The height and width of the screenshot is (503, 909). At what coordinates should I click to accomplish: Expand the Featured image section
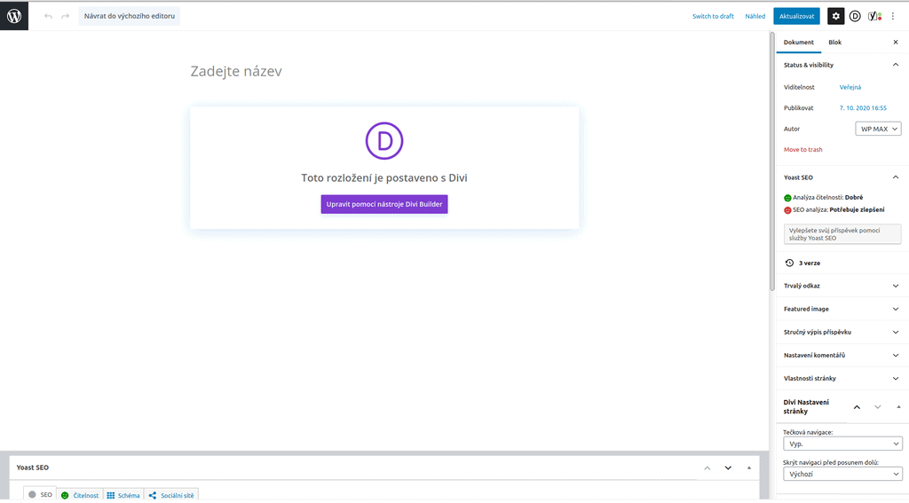842,309
